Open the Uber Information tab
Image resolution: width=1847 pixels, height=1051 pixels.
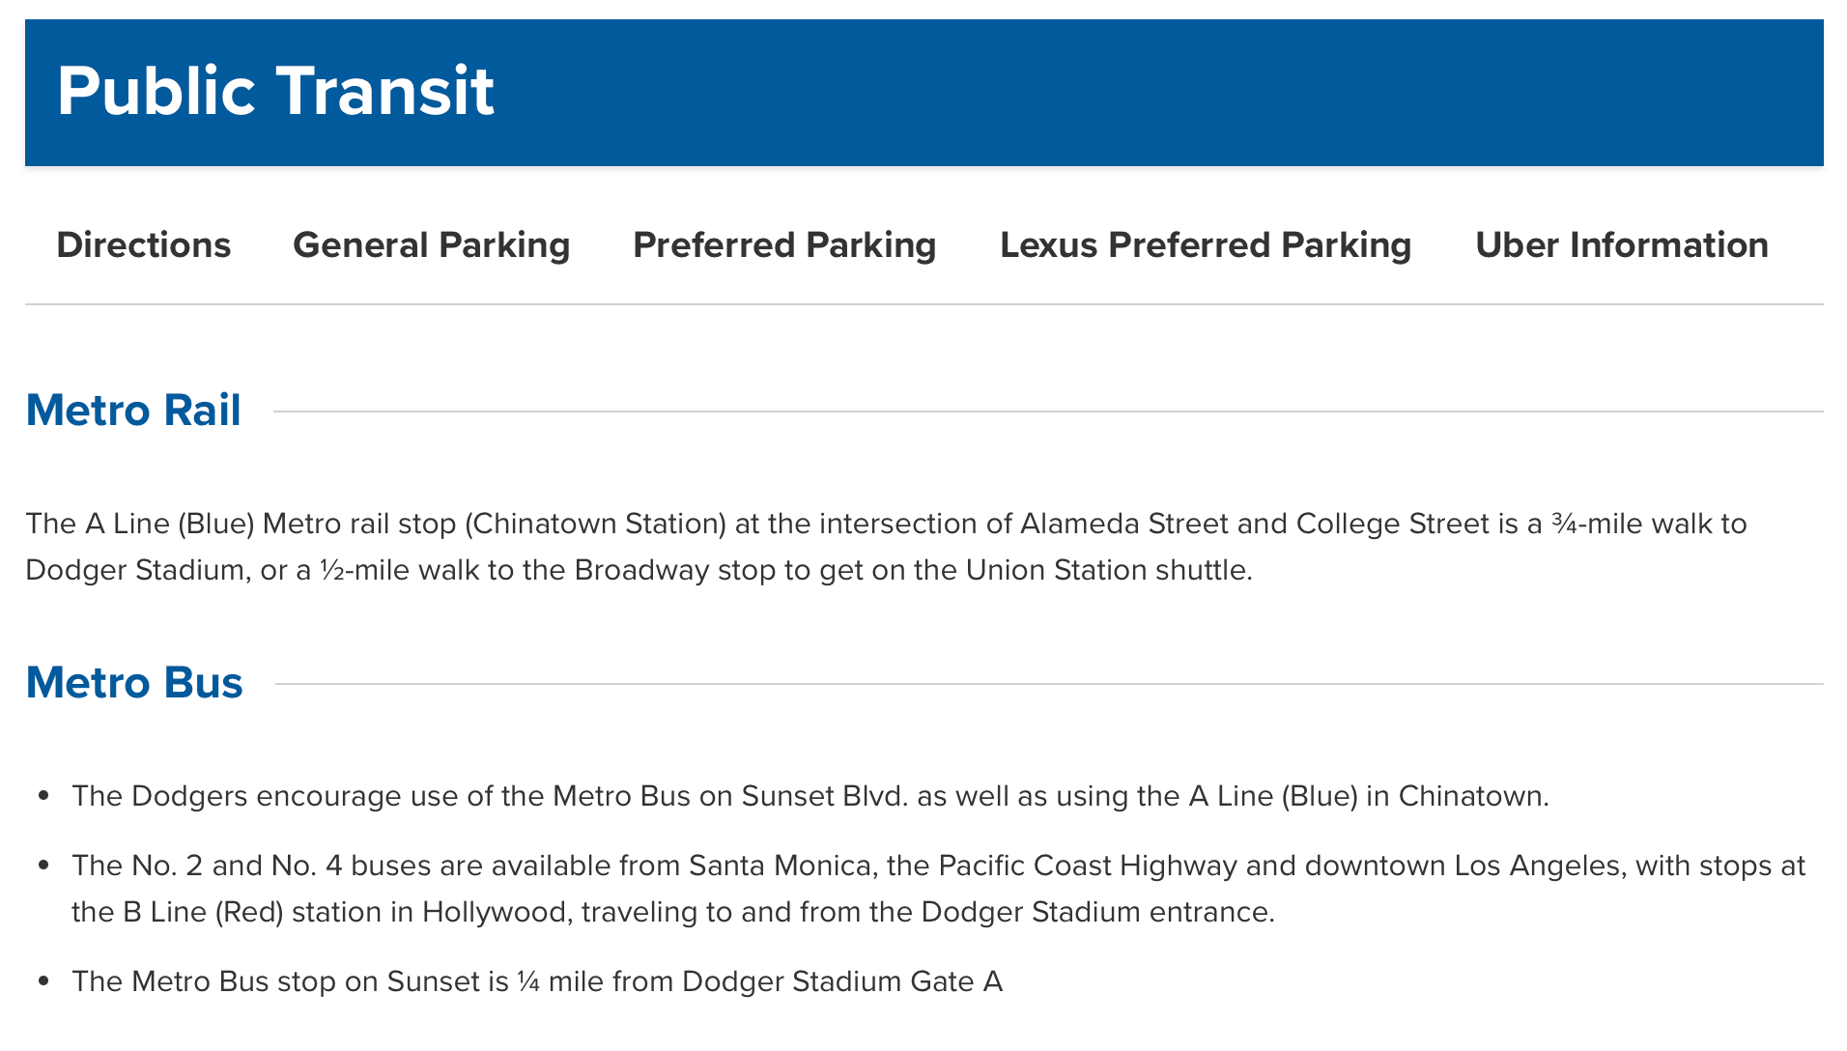pos(1622,245)
